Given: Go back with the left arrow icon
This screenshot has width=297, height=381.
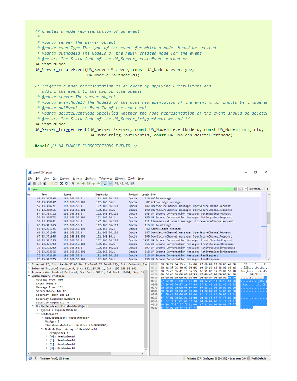Looking at the screenshot, I should (x=78, y=183).
